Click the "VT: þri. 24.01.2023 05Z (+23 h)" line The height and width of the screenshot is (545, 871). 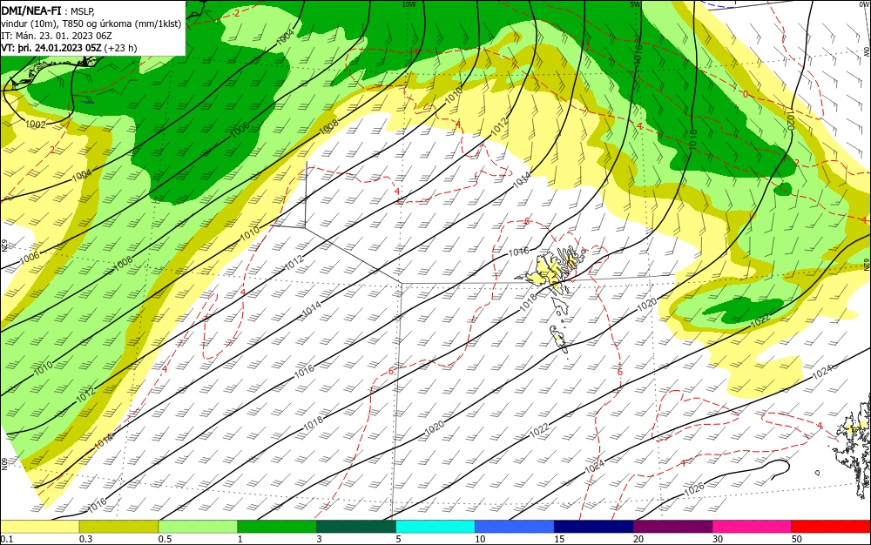(69, 48)
